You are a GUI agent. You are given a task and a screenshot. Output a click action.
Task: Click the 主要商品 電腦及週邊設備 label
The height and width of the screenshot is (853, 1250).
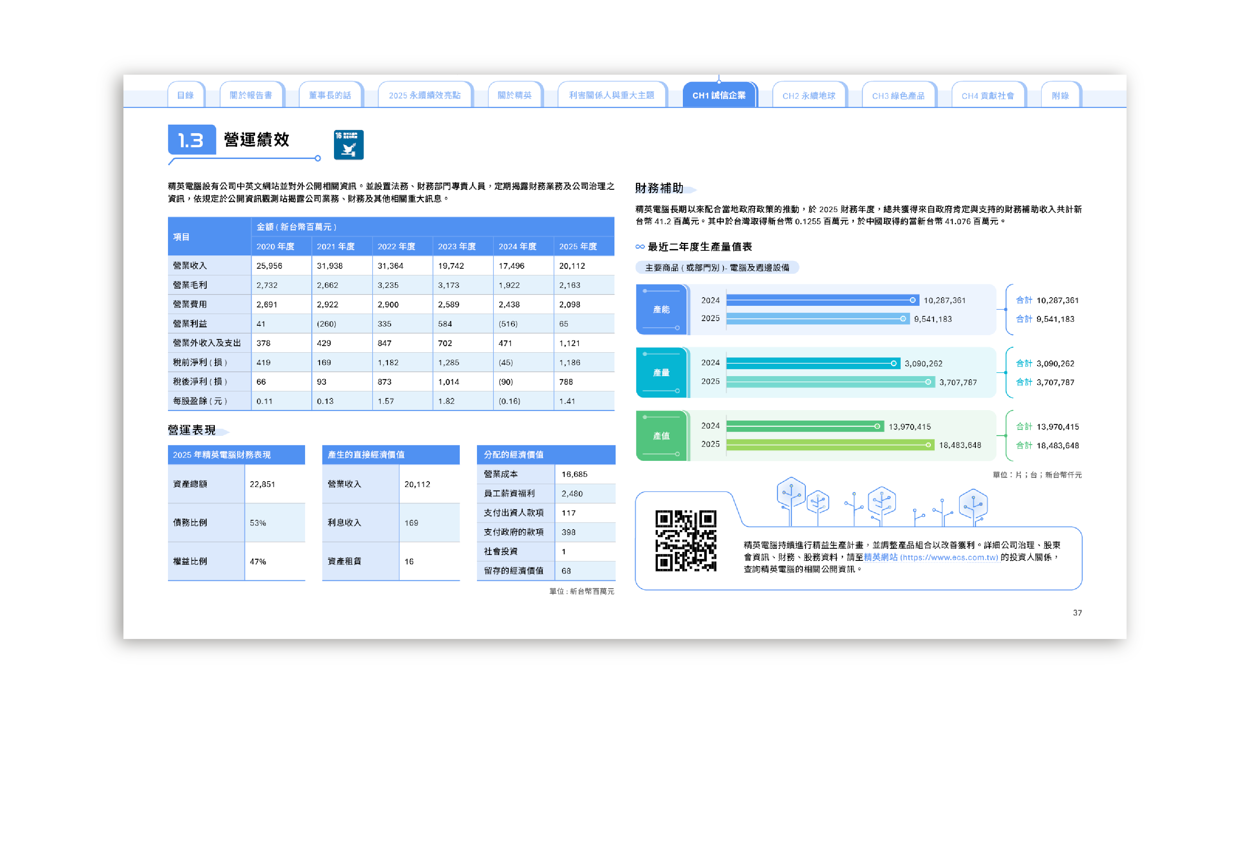pyautogui.click(x=718, y=267)
